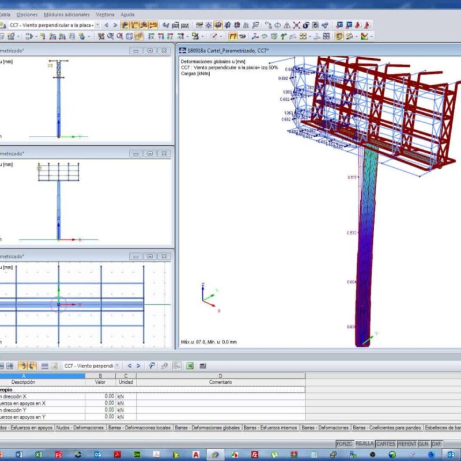
Task: Toggle REFENT object snap in the status bar
Action: click(x=407, y=444)
